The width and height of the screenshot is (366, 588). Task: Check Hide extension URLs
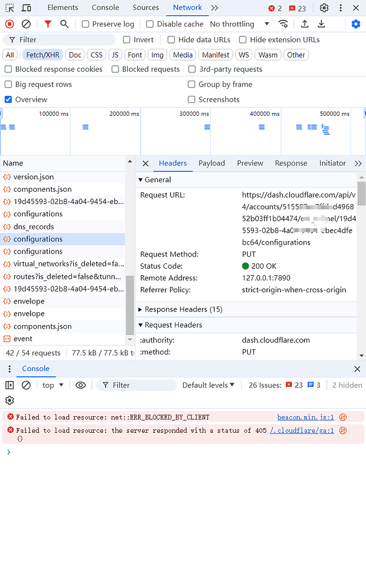point(243,40)
